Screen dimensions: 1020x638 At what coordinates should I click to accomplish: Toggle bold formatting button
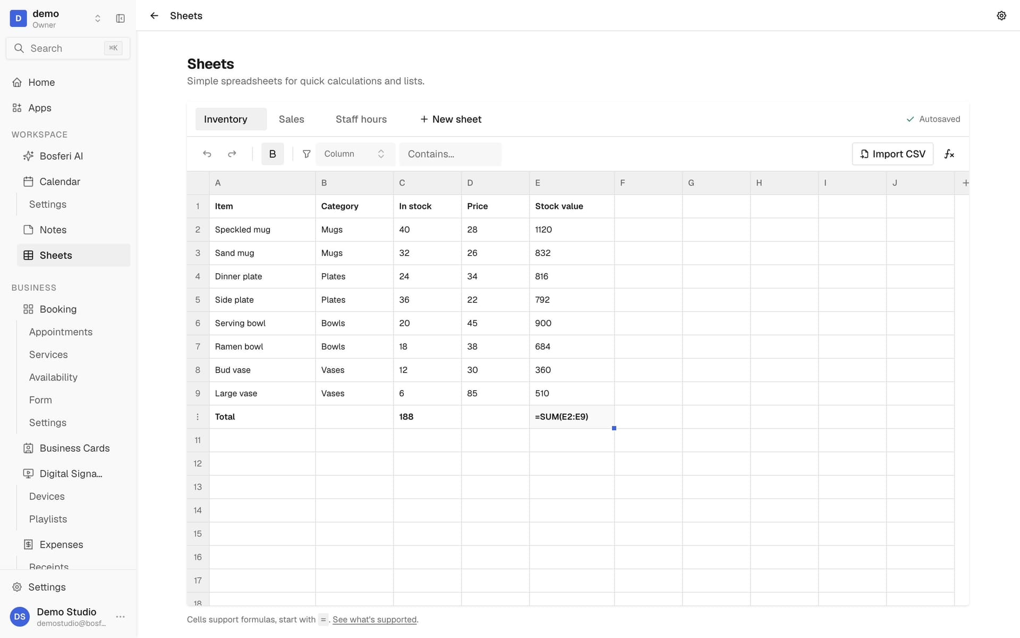click(x=273, y=154)
